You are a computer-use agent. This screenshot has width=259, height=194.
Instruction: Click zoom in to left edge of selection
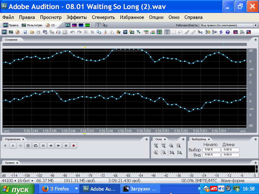pos(156,153)
